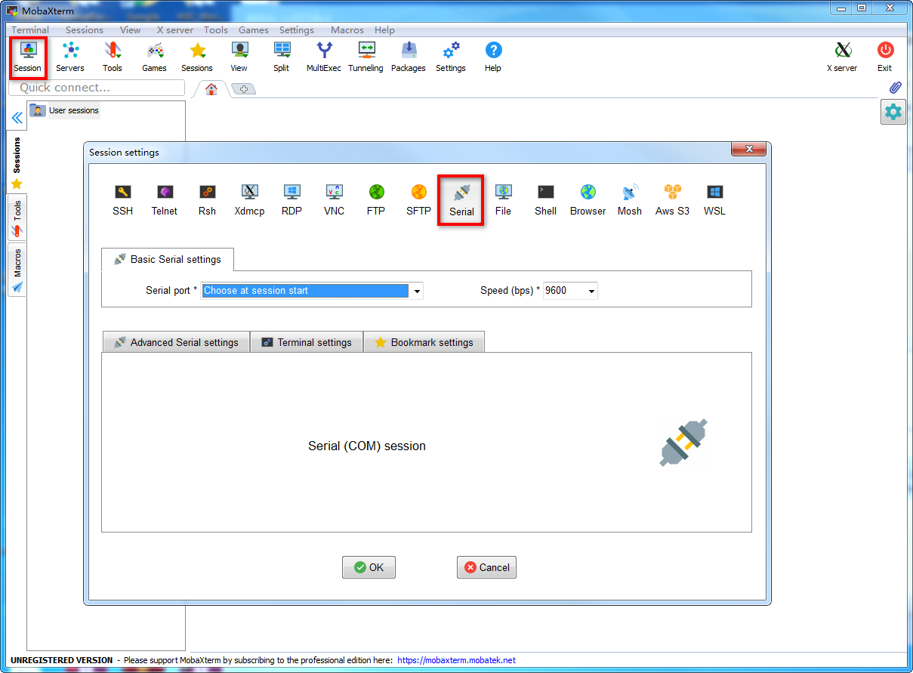Open the Help menu in menu bar
Image resolution: width=913 pixels, height=673 pixels.
coord(384,30)
